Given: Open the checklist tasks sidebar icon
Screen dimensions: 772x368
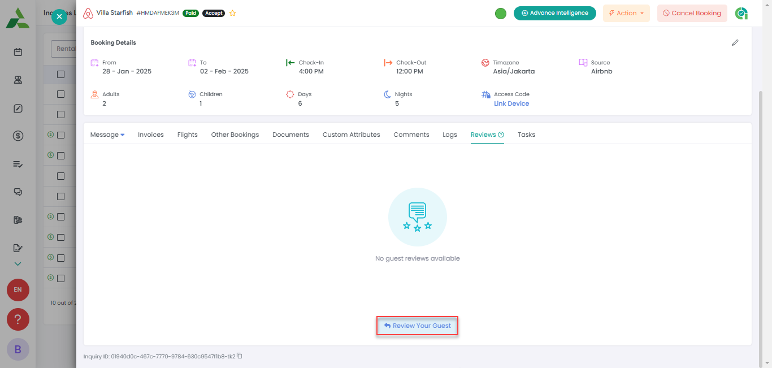Looking at the screenshot, I should pos(18,164).
